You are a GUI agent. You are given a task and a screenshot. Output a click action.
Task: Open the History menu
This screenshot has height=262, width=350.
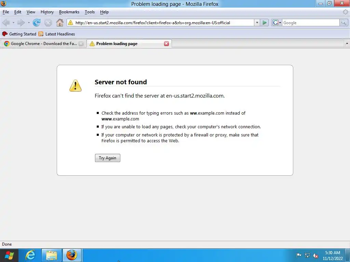[x=47, y=12]
